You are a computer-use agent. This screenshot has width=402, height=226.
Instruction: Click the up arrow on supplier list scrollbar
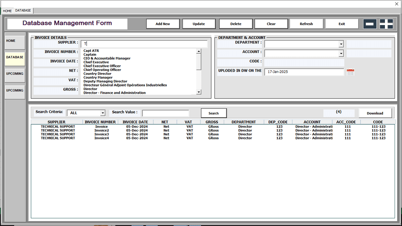[x=198, y=51]
